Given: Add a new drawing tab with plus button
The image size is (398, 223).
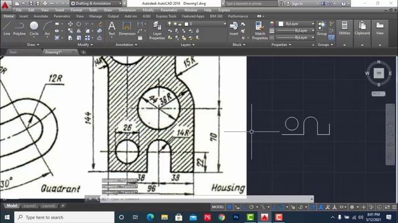Looking at the screenshot, I should click(x=83, y=52).
